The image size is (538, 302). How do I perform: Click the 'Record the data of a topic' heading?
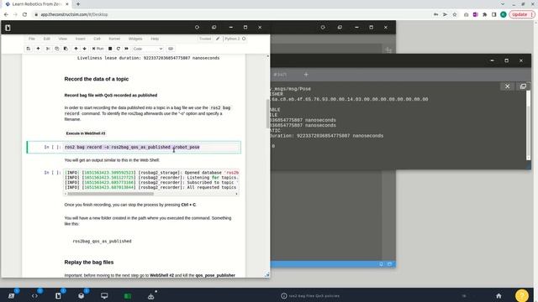point(97,79)
